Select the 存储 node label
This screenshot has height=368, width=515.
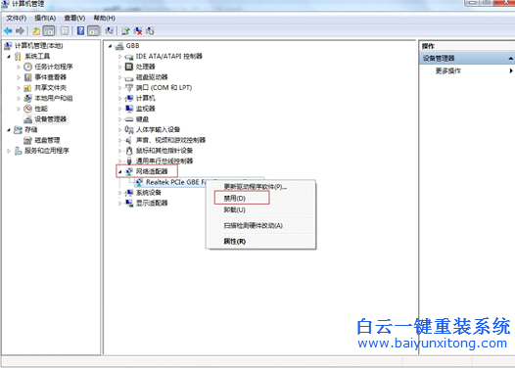(x=31, y=129)
